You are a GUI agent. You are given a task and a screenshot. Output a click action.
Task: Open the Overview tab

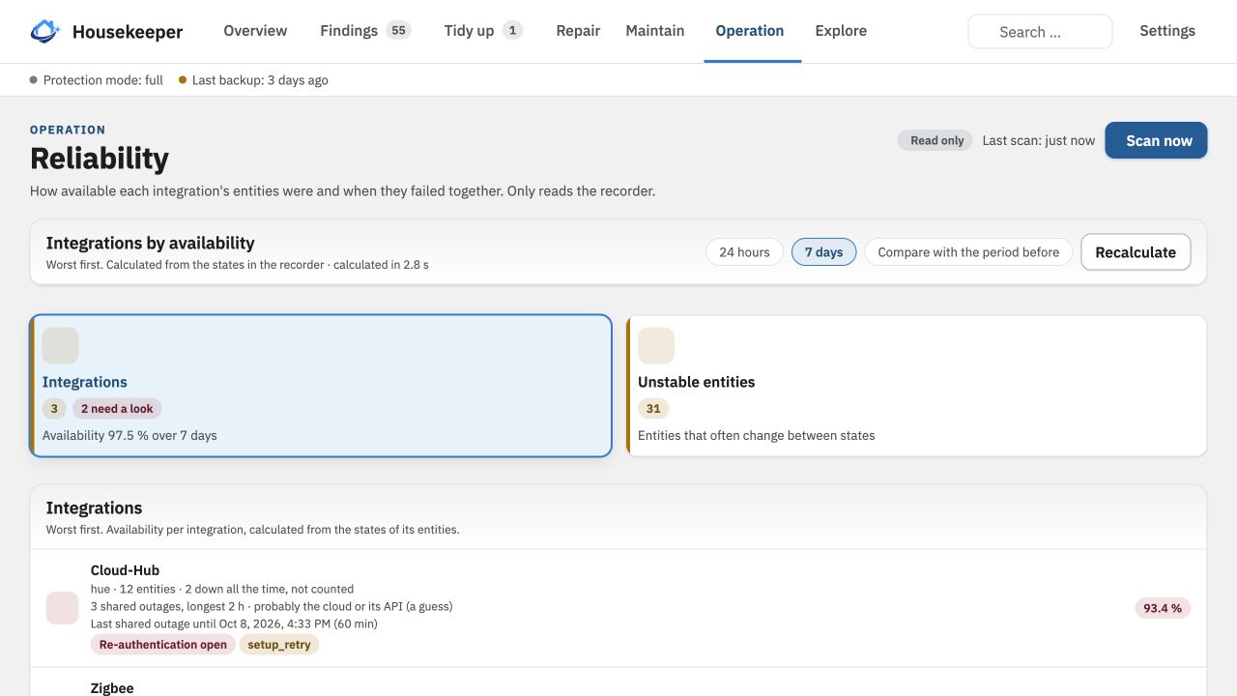(255, 31)
